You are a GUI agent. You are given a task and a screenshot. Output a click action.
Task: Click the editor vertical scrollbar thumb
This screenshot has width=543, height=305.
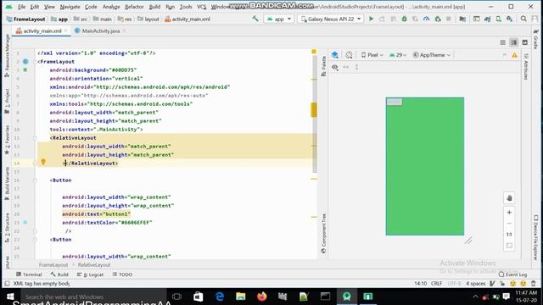[314, 114]
